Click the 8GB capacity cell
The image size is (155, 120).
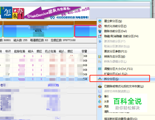click(85, 65)
